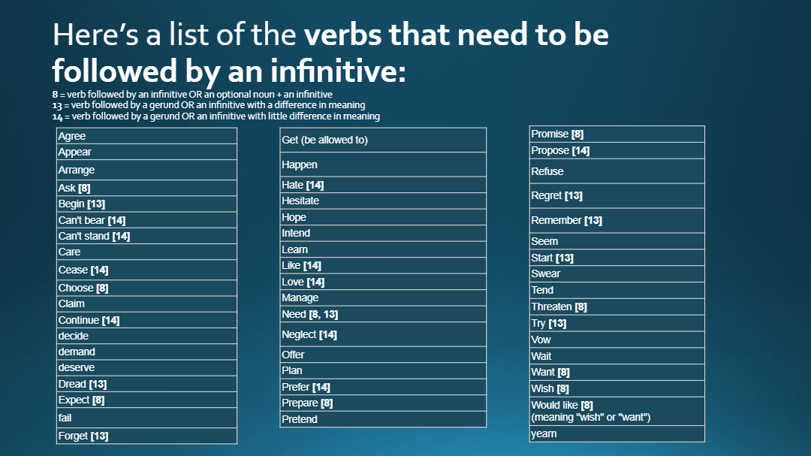Click the "Agree" table cell
Screen dimensions: 811x456
pos(146,136)
